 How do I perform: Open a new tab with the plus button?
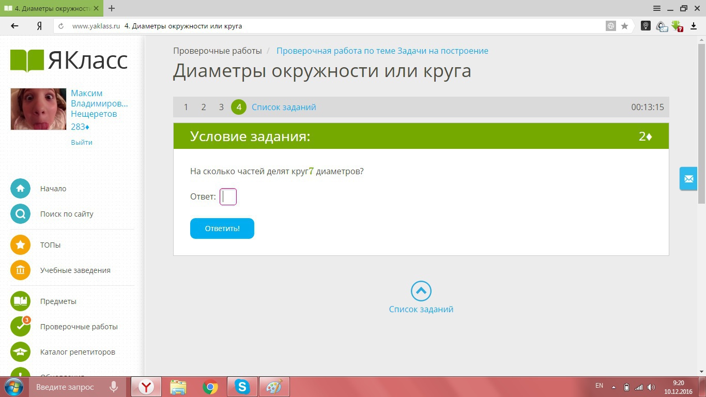click(112, 8)
